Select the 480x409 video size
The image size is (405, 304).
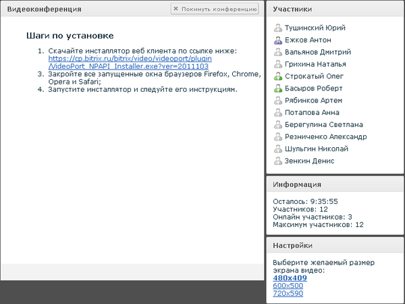pos(290,278)
